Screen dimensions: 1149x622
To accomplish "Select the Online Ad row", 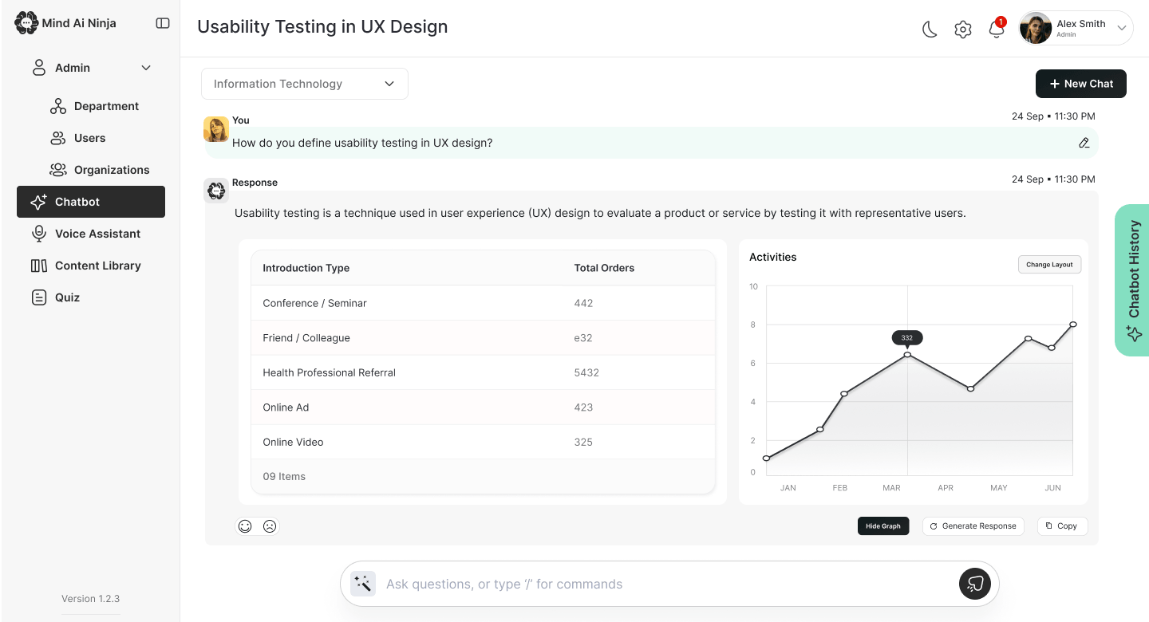I will 483,407.
